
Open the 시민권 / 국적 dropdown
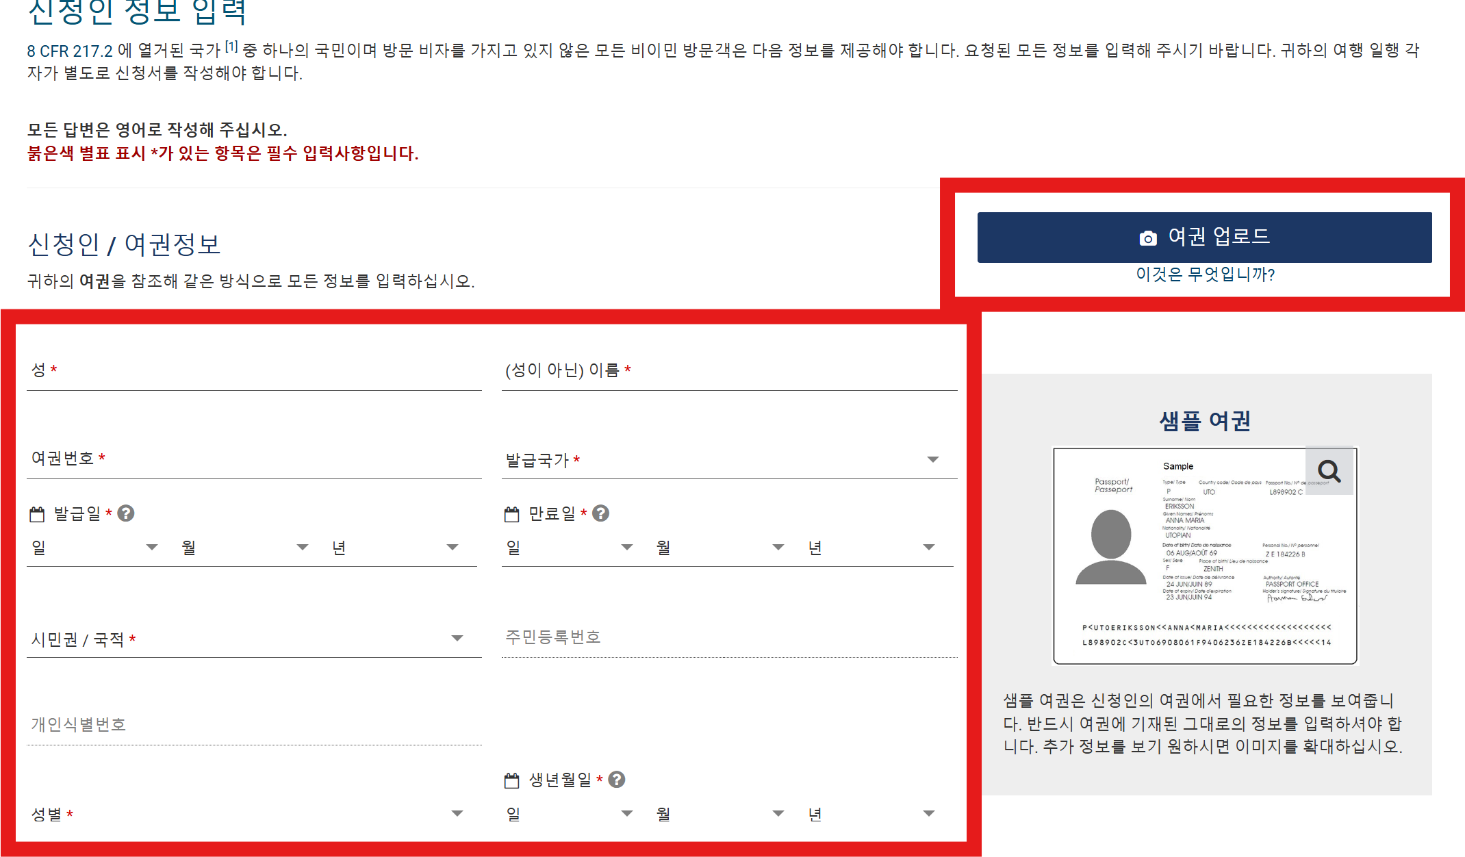[457, 638]
